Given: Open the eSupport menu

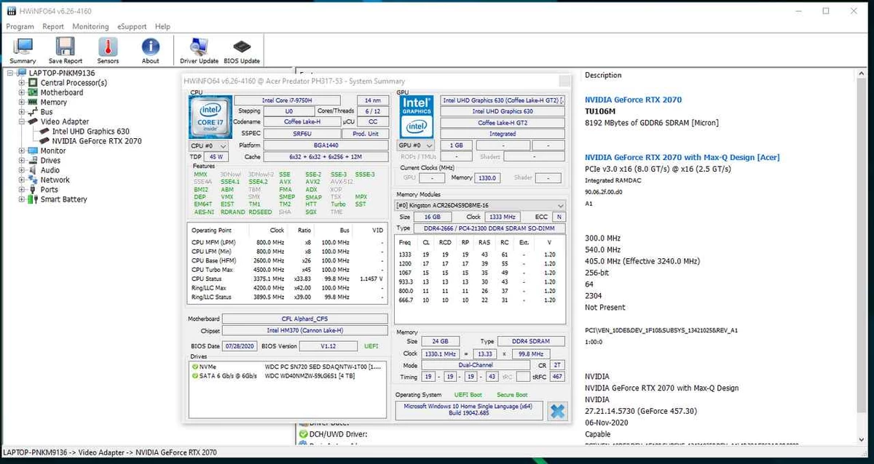Looking at the screenshot, I should coord(132,26).
